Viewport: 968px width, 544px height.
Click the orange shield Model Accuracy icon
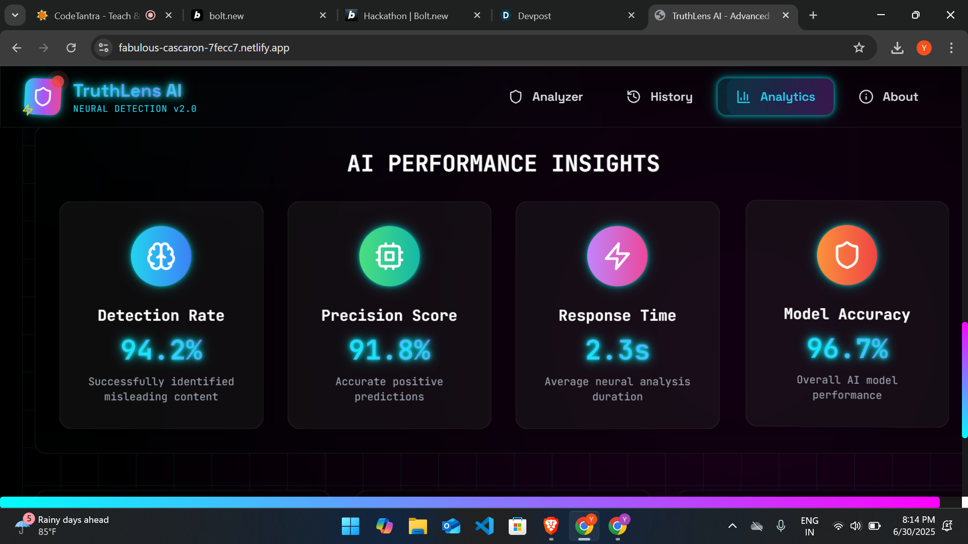tap(847, 255)
